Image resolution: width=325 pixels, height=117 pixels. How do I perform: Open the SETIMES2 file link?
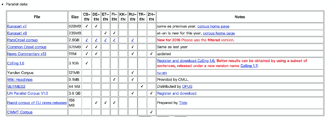(x=16, y=86)
